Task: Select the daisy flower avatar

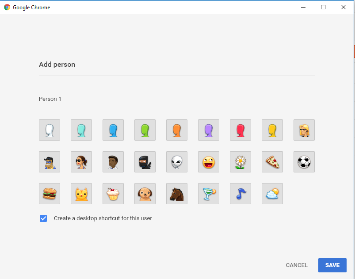Action: click(x=240, y=162)
